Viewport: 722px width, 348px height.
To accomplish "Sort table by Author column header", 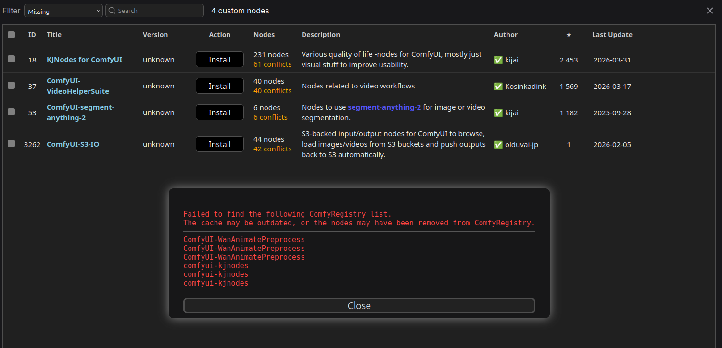I will (x=506, y=35).
